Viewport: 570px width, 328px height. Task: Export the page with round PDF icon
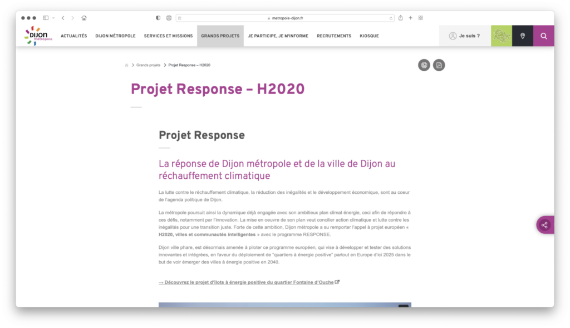click(439, 65)
